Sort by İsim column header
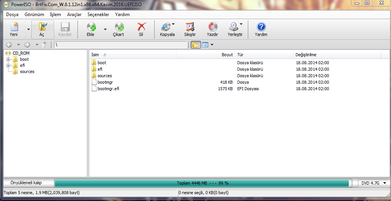The width and height of the screenshot is (391, 201). 133,55
